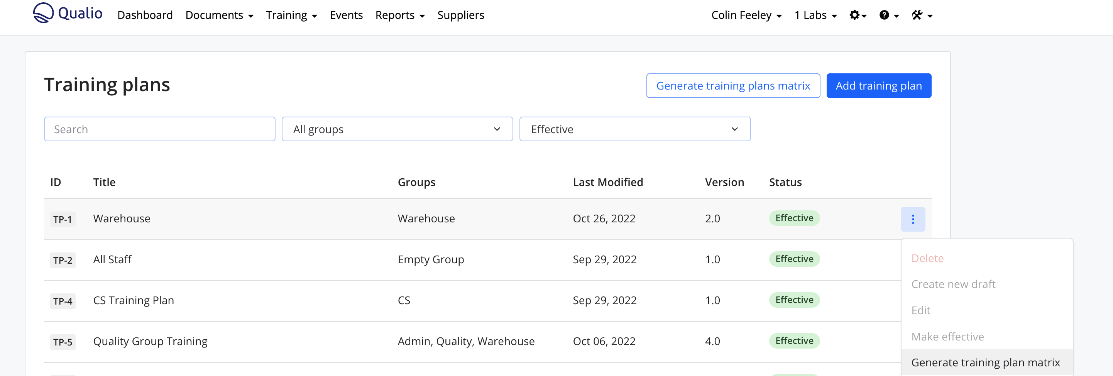Click the TP-1 ID badge
The image size is (1113, 376).
point(62,219)
